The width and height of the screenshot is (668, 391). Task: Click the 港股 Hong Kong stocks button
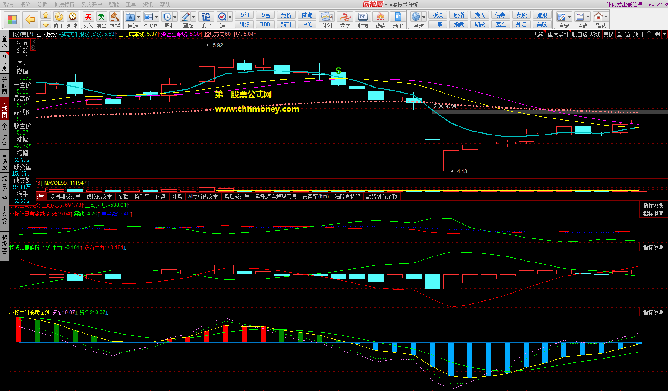pyautogui.click(x=542, y=15)
